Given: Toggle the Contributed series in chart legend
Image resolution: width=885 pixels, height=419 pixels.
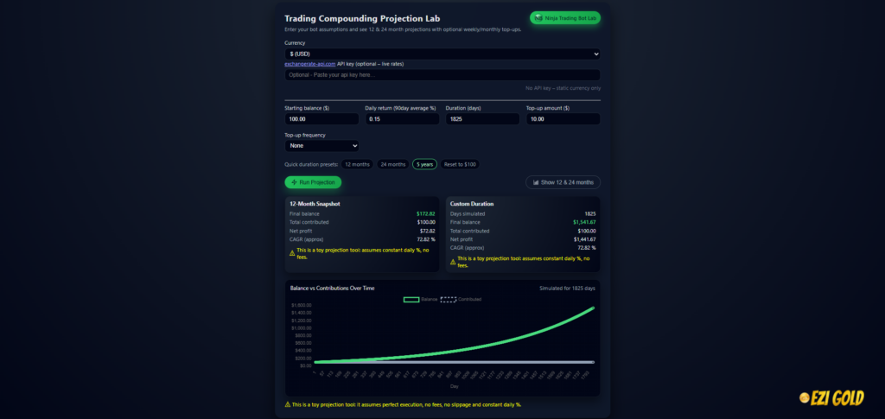Looking at the screenshot, I should (x=449, y=299).
